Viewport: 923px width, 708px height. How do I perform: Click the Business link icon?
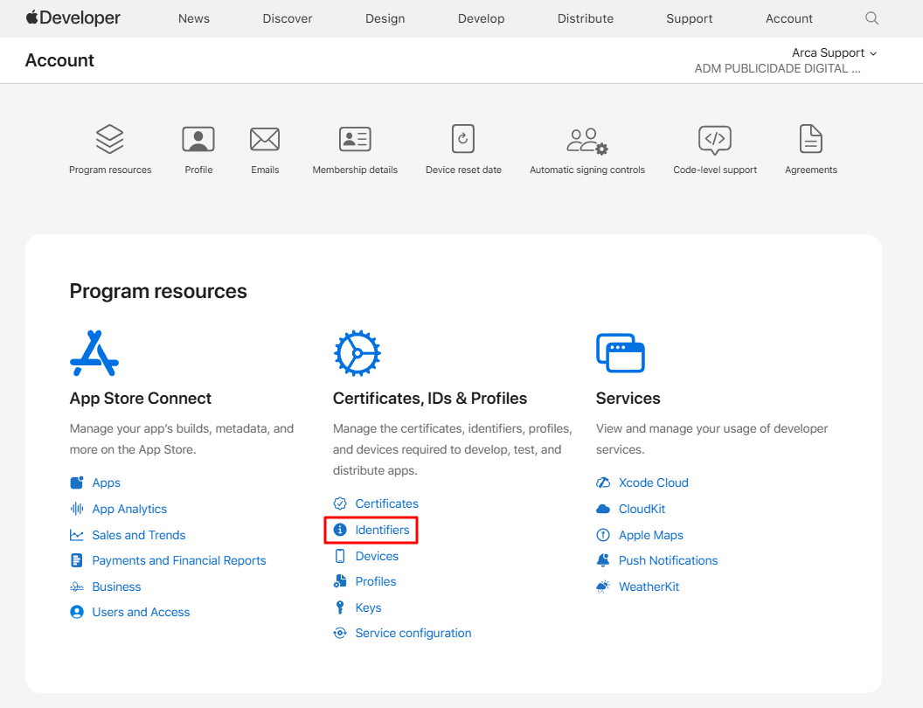tap(77, 587)
